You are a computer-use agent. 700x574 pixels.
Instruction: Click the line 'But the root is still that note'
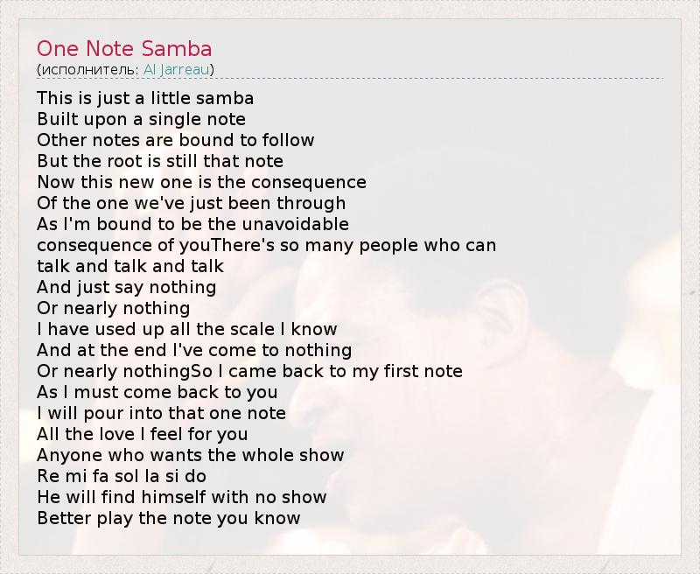click(x=160, y=161)
